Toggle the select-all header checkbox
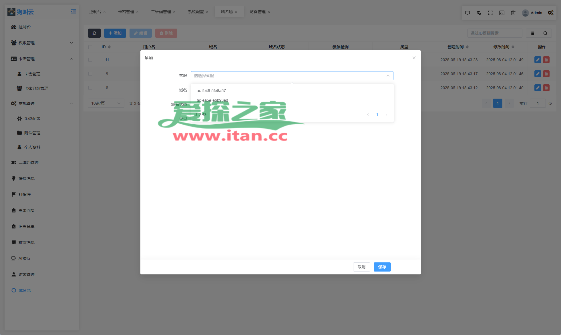The height and width of the screenshot is (335, 561). [x=90, y=47]
